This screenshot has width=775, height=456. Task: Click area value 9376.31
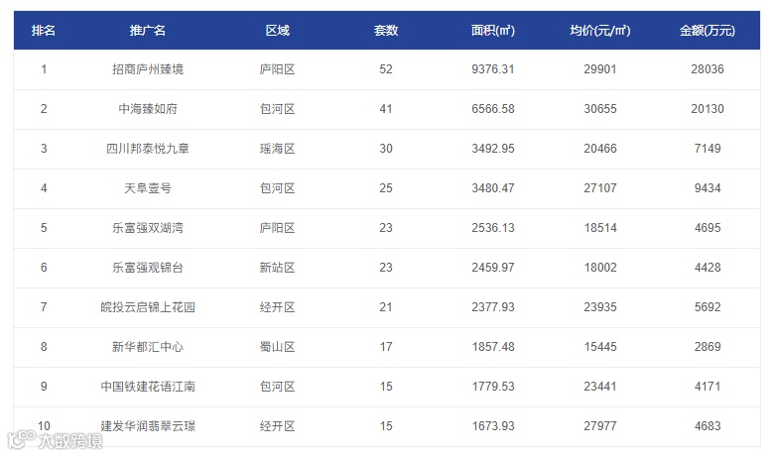point(493,69)
